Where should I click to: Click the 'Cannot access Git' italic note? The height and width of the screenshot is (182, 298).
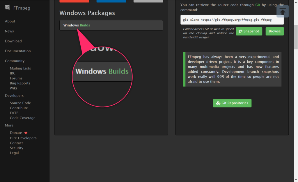(208, 33)
